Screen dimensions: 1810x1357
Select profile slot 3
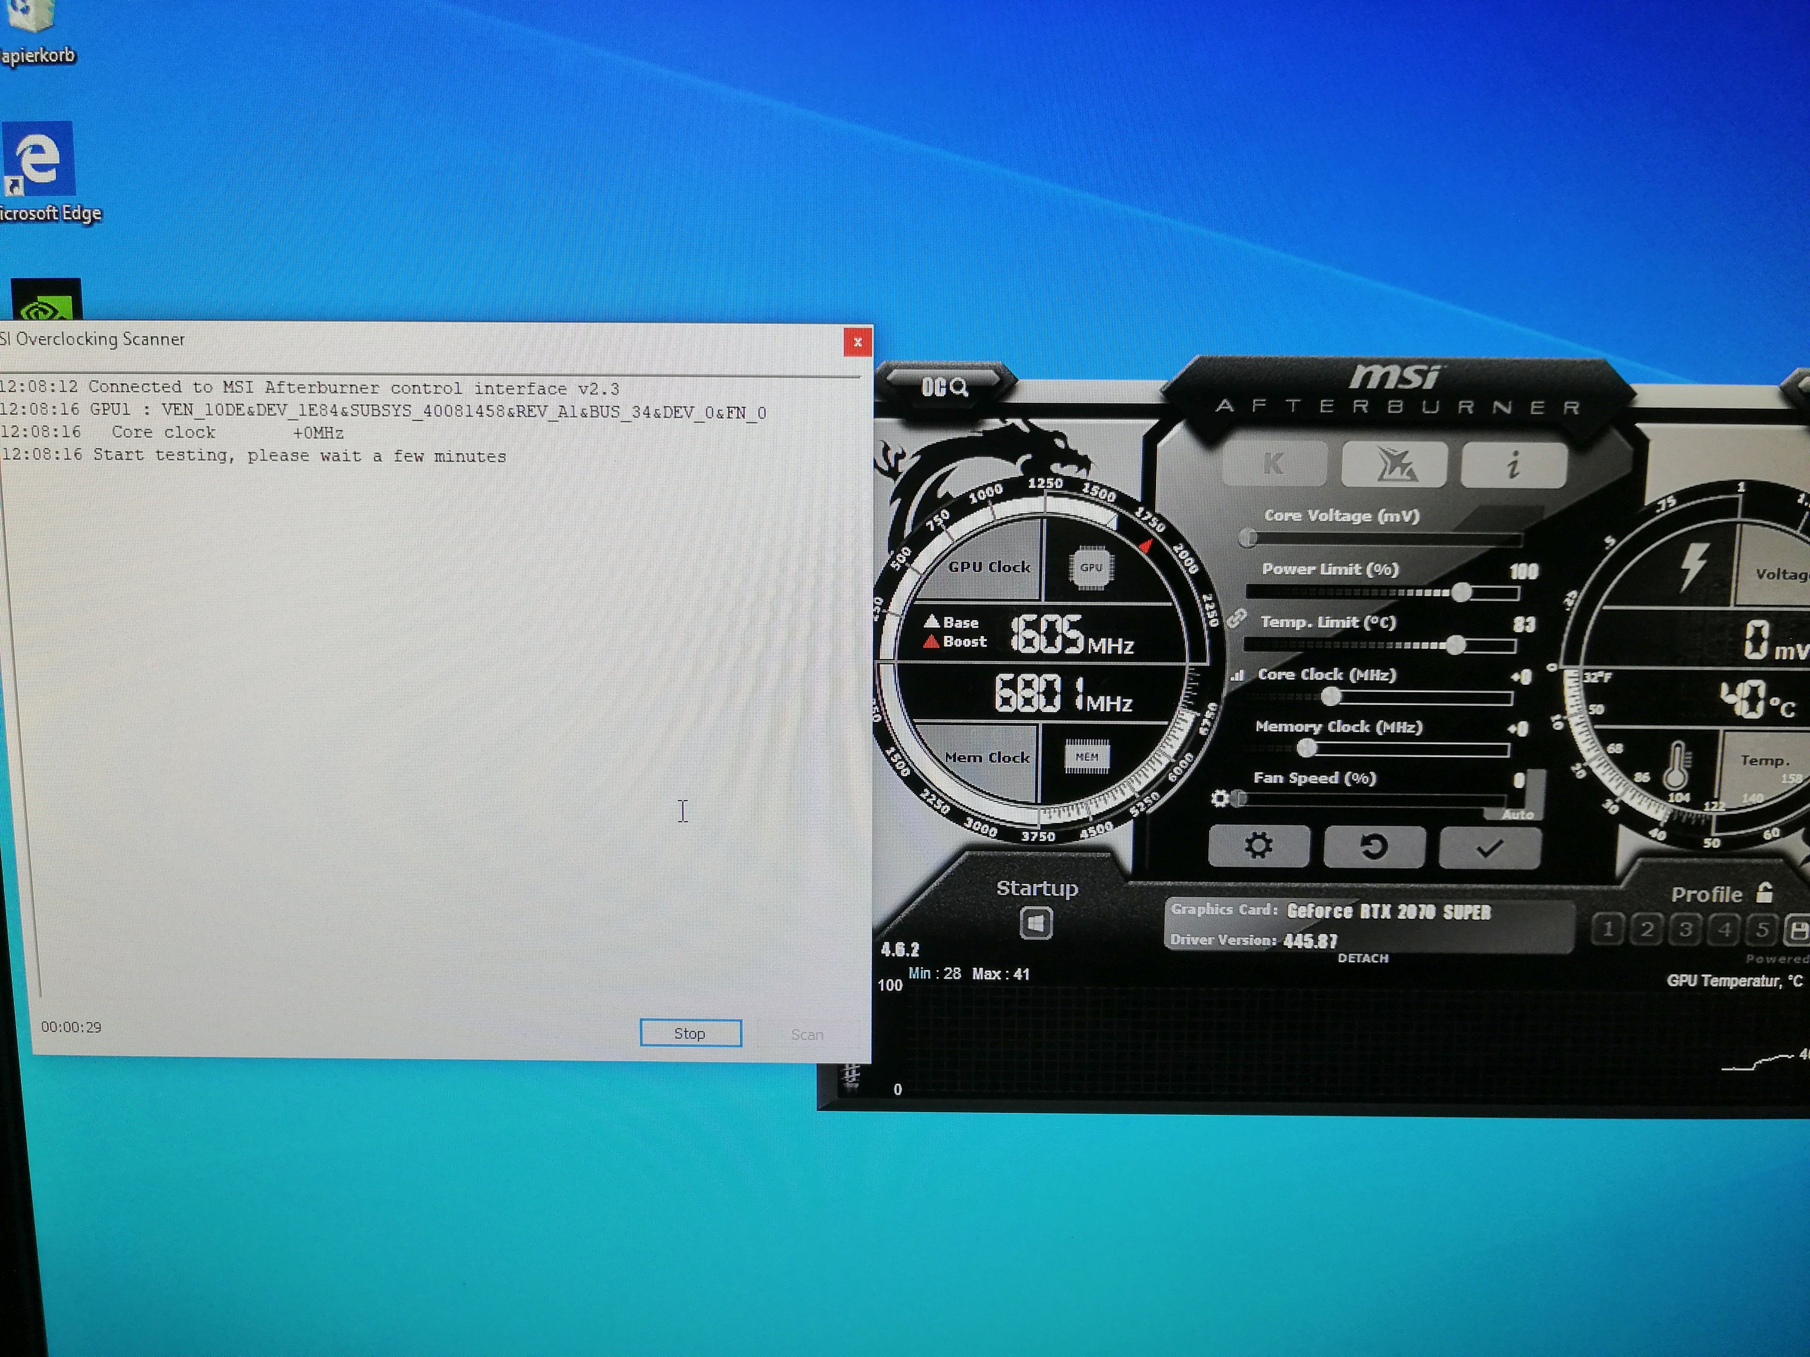pyautogui.click(x=1686, y=929)
